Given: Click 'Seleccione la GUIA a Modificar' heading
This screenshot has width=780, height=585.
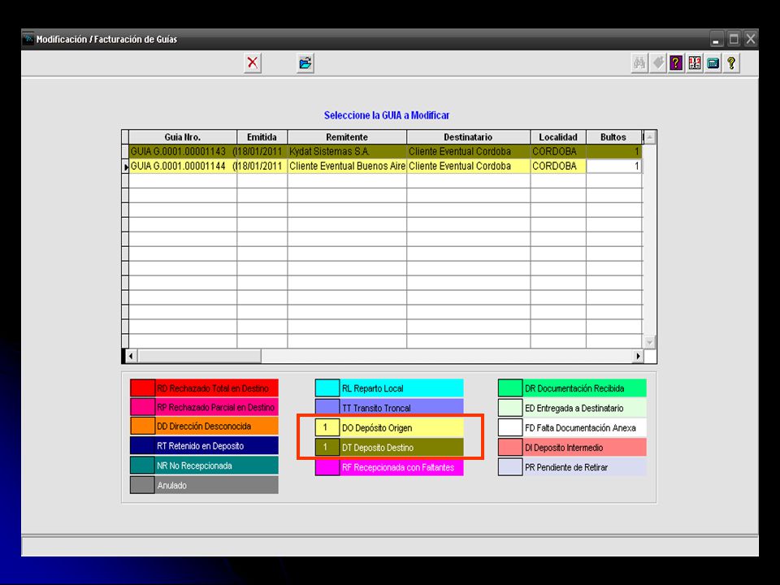Looking at the screenshot, I should tap(387, 115).
